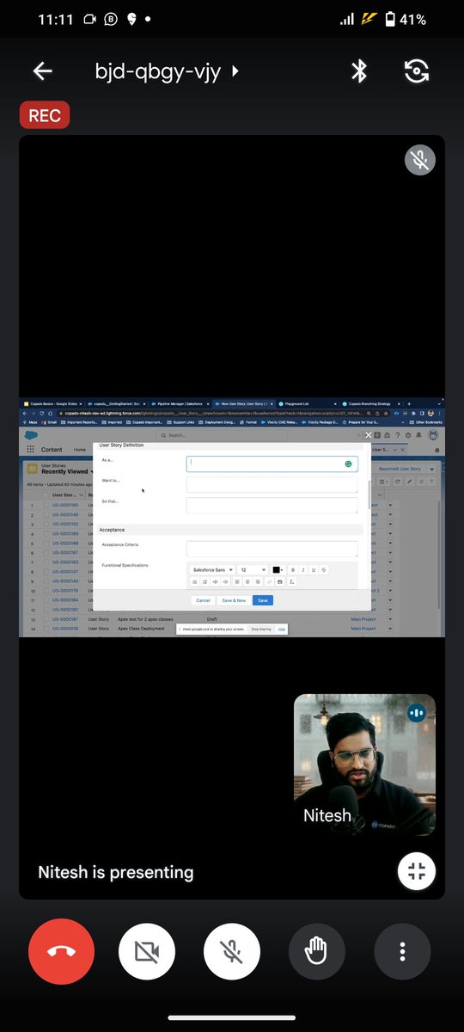
Task: Click the blue Save button
Action: pyautogui.click(x=263, y=600)
